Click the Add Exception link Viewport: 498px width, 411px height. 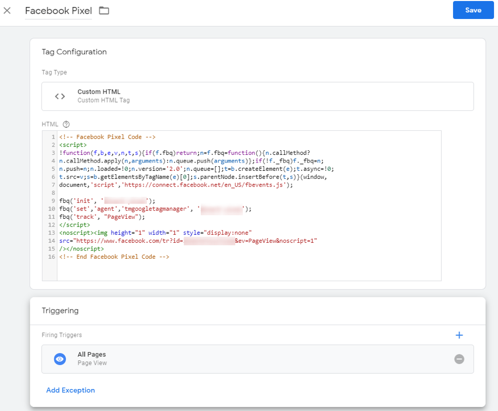71,390
